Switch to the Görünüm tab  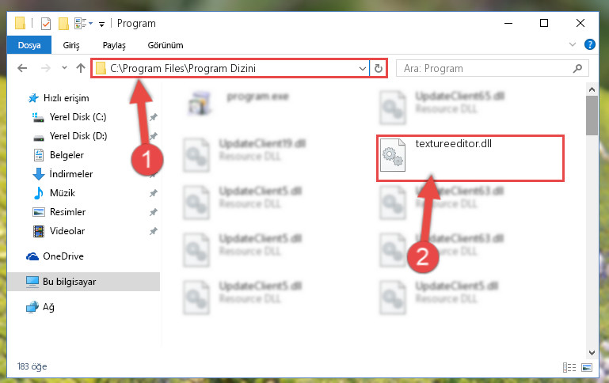(x=165, y=45)
